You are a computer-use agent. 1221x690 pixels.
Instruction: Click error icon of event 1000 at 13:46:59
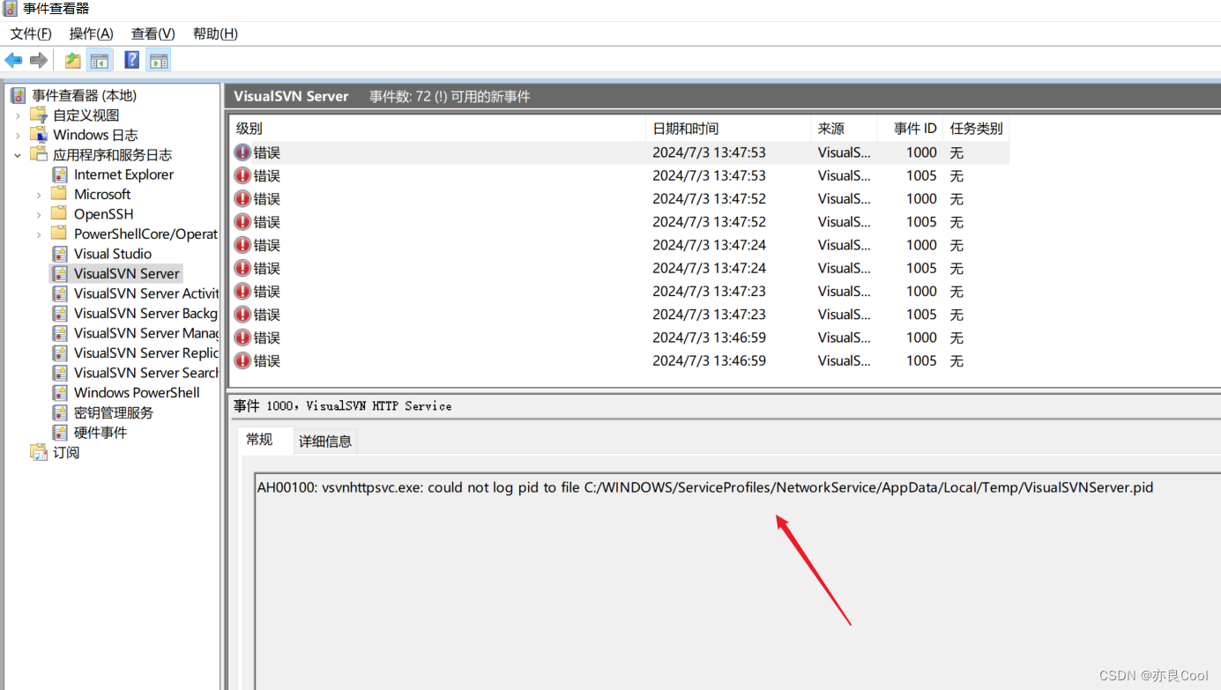point(242,338)
